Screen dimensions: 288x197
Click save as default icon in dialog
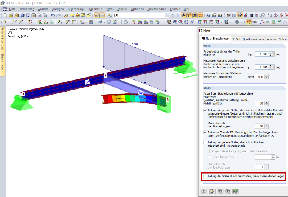point(228,192)
